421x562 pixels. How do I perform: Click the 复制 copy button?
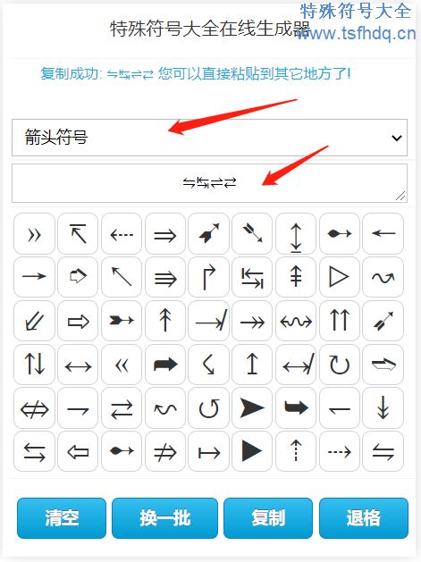pos(268,518)
